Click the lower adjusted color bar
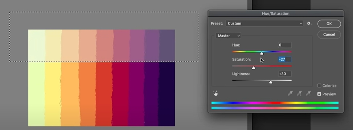This screenshot has width=353, height=130. coord(275,108)
